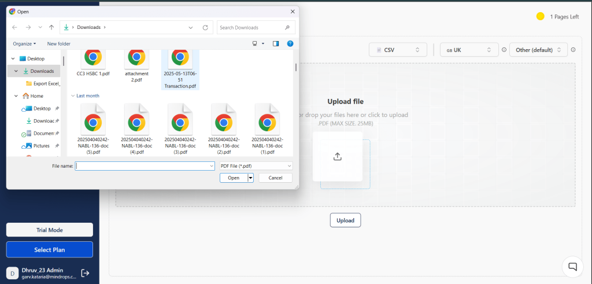Open the recent locations chevron beside the nav arrows
Viewport: 592px width, 284px height.
pyautogui.click(x=40, y=28)
